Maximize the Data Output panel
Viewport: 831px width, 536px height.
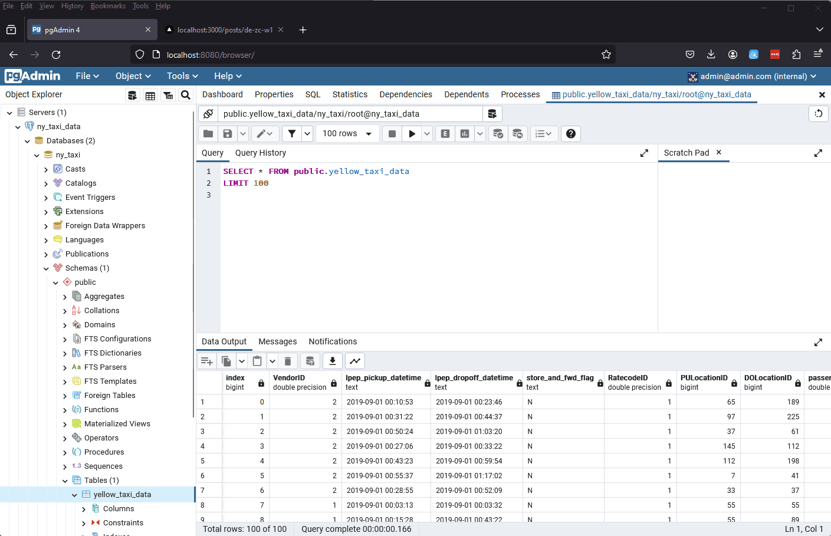tap(818, 343)
